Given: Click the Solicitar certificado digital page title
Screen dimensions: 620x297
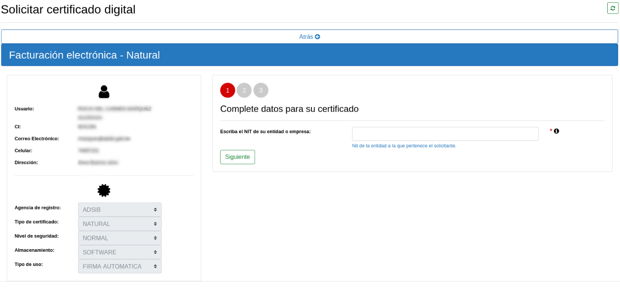Looking at the screenshot, I should point(68,10).
